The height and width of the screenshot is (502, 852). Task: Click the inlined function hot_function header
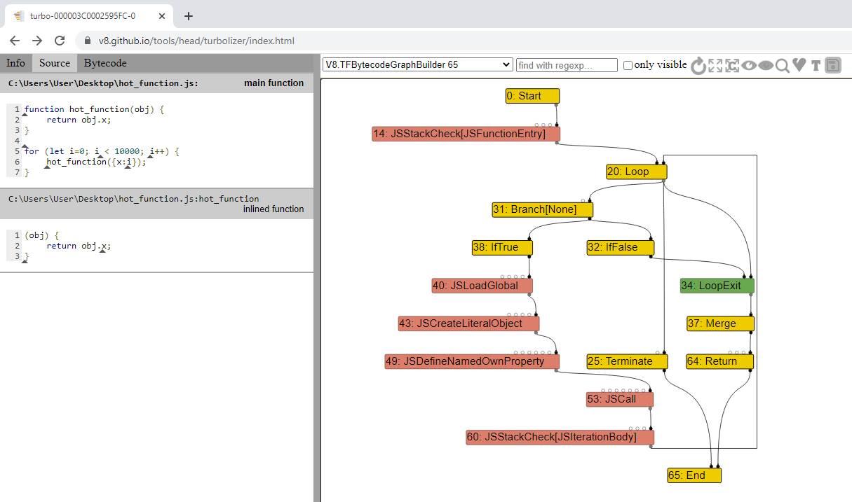coord(156,204)
